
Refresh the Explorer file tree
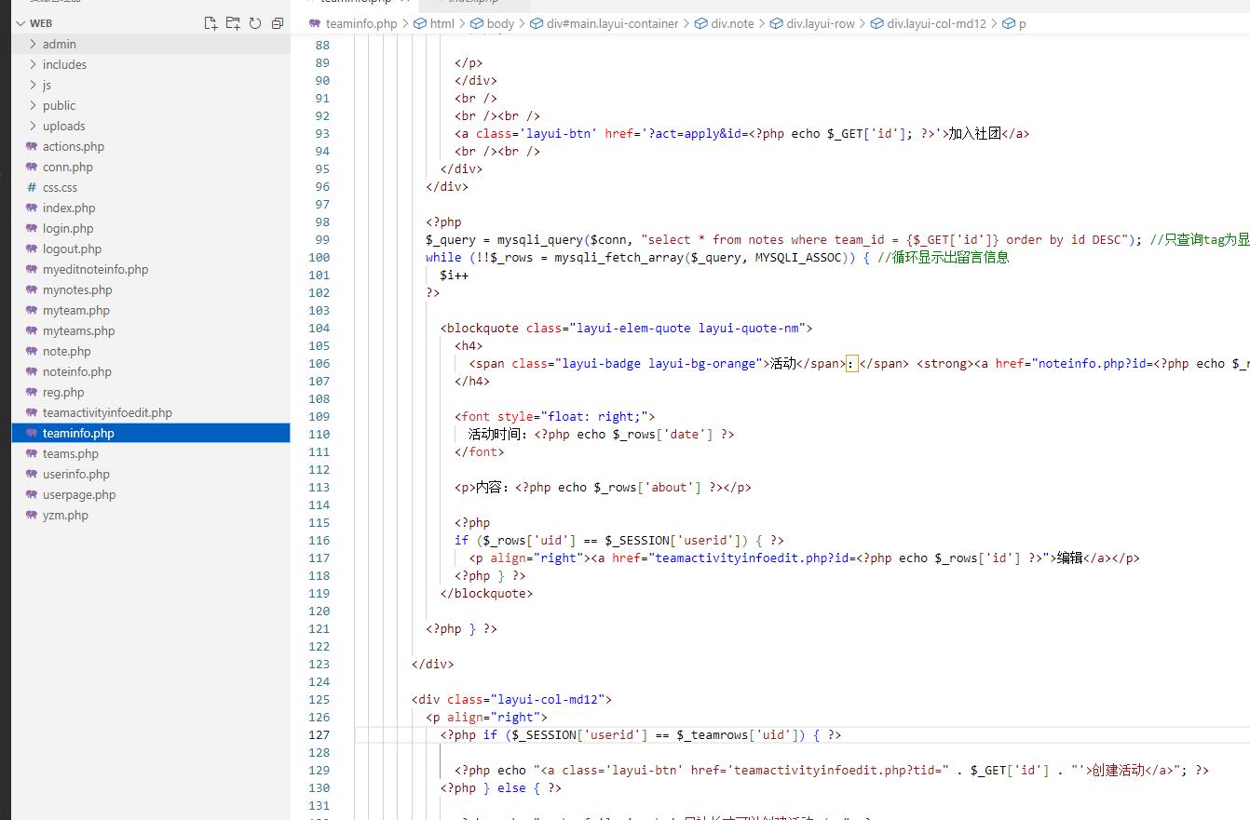pos(255,23)
